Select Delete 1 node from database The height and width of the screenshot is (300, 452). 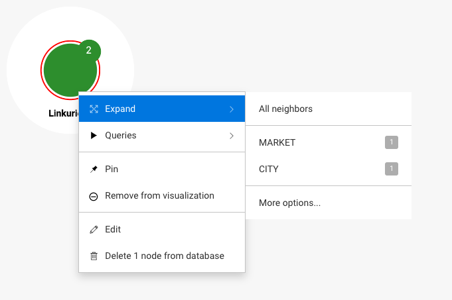165,256
